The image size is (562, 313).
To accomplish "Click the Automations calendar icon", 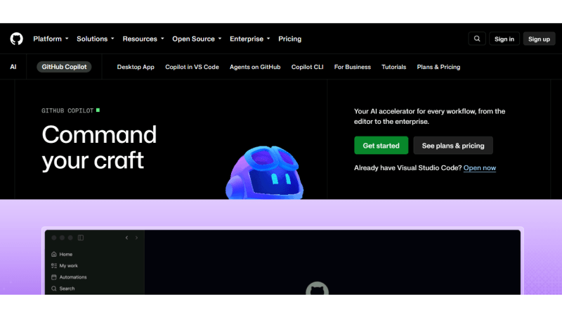I will (x=54, y=277).
